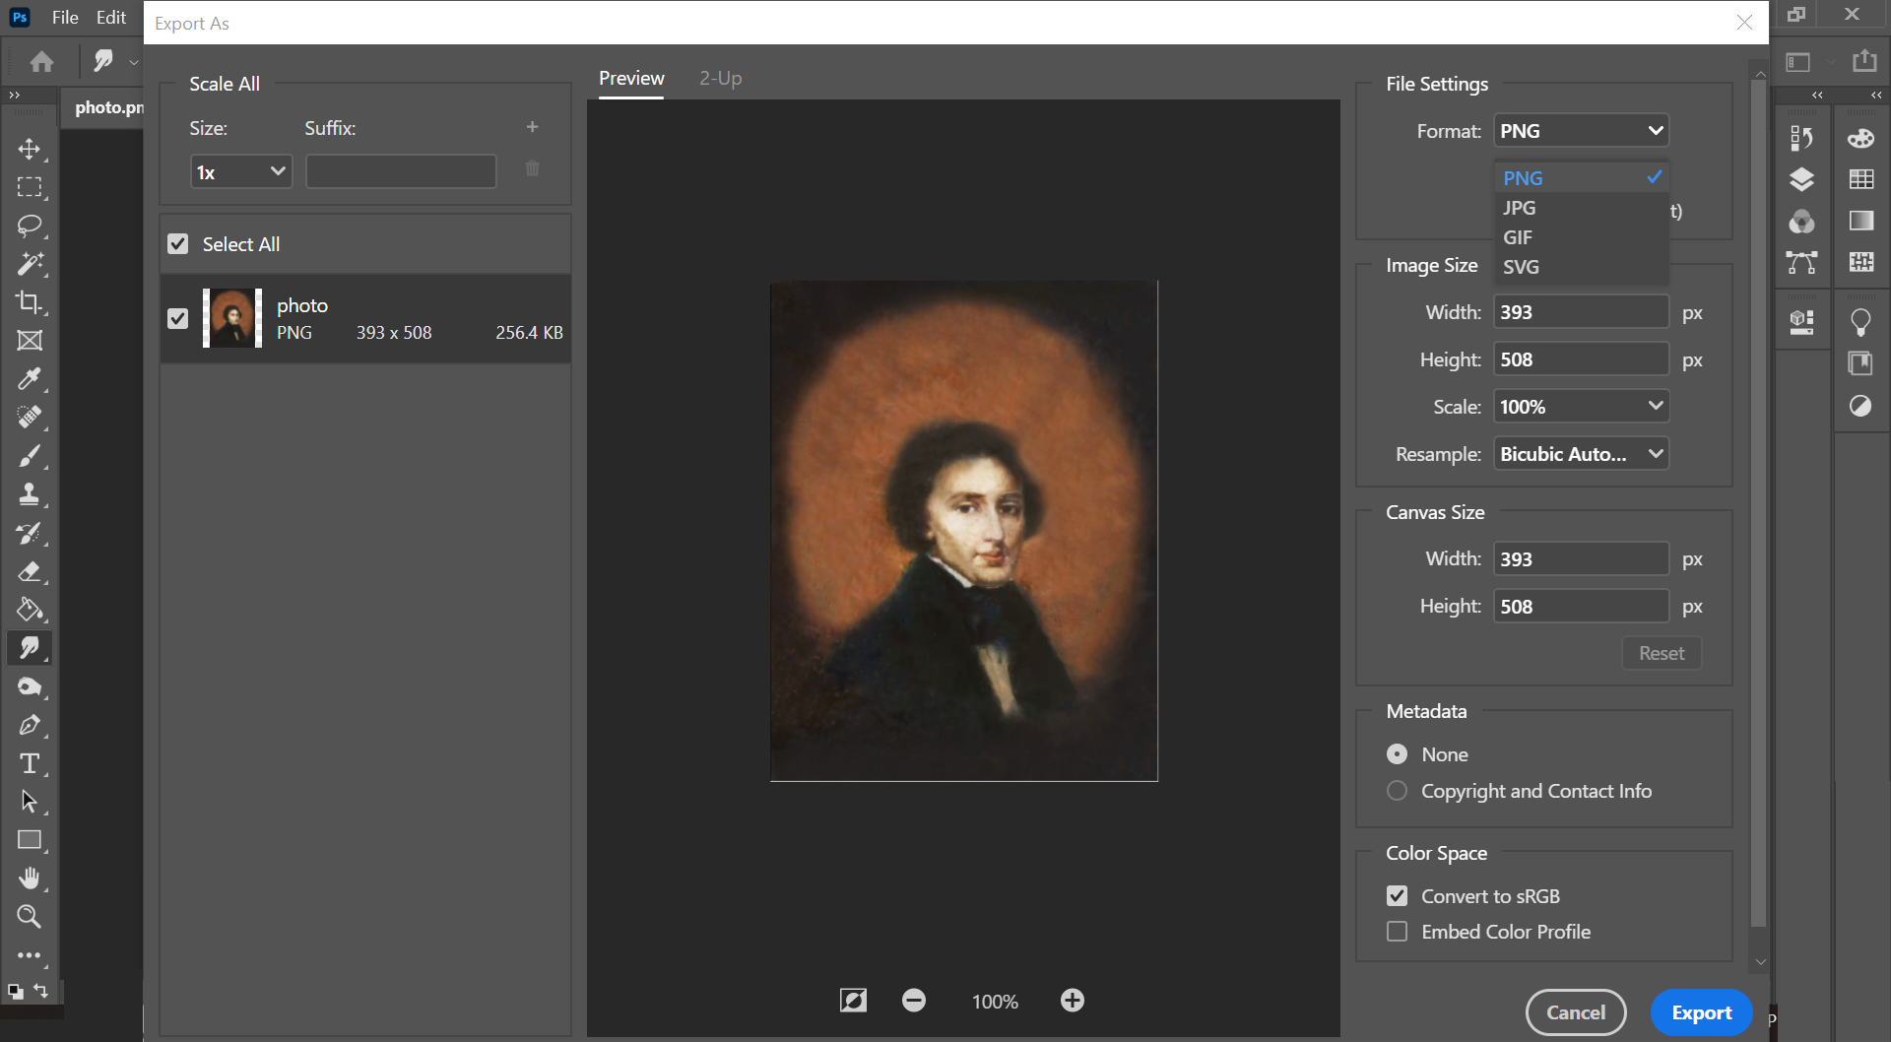Image resolution: width=1891 pixels, height=1042 pixels.
Task: Select the Healing Brush tool
Action: click(30, 418)
